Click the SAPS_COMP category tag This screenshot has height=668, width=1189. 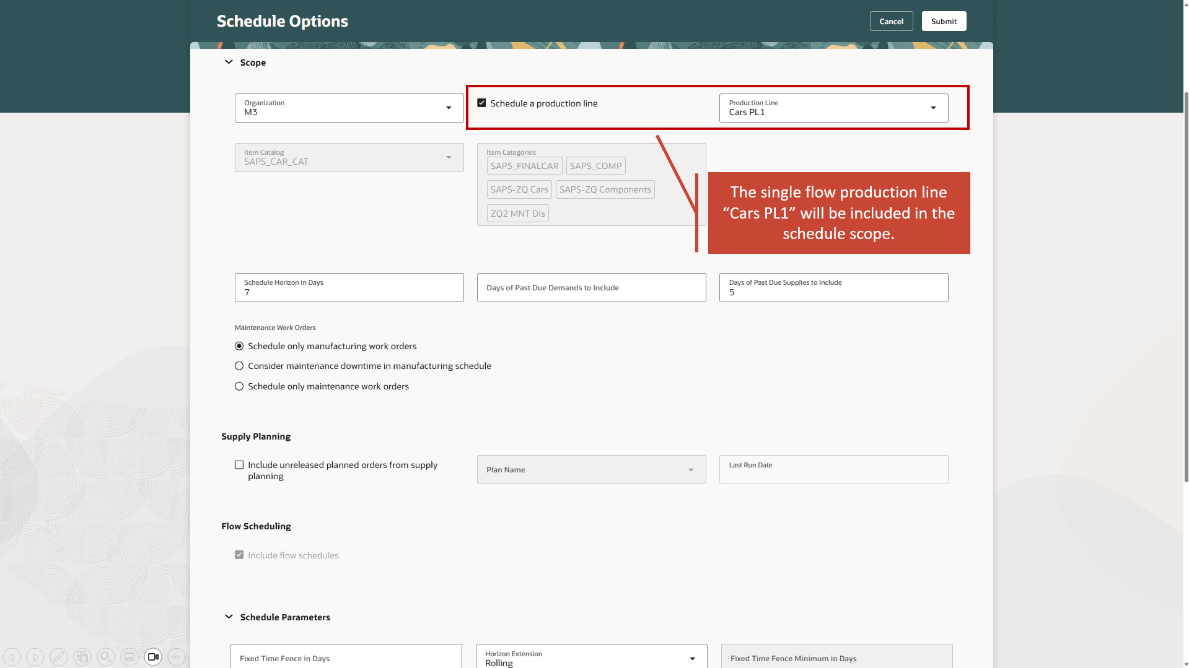point(596,166)
